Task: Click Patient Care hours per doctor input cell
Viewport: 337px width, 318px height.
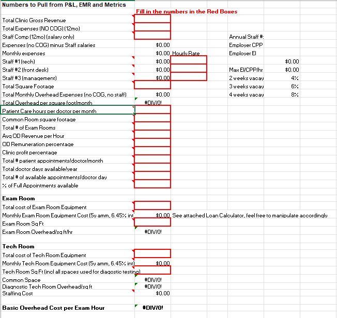Action: tap(152, 110)
